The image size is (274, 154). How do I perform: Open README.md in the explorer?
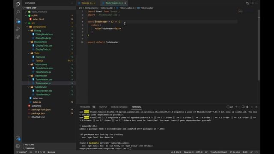pyautogui.click(x=38, y=117)
